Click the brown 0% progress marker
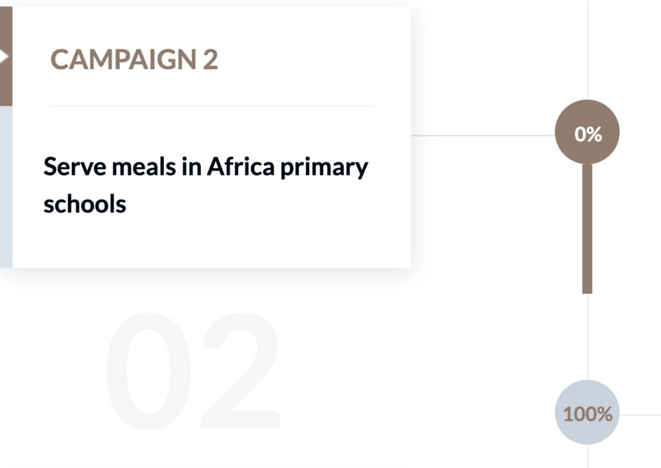 coord(587,134)
